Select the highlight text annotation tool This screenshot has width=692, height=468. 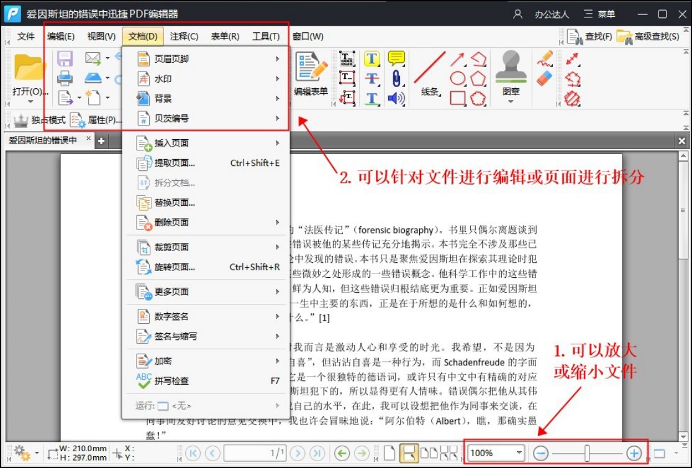click(371, 58)
